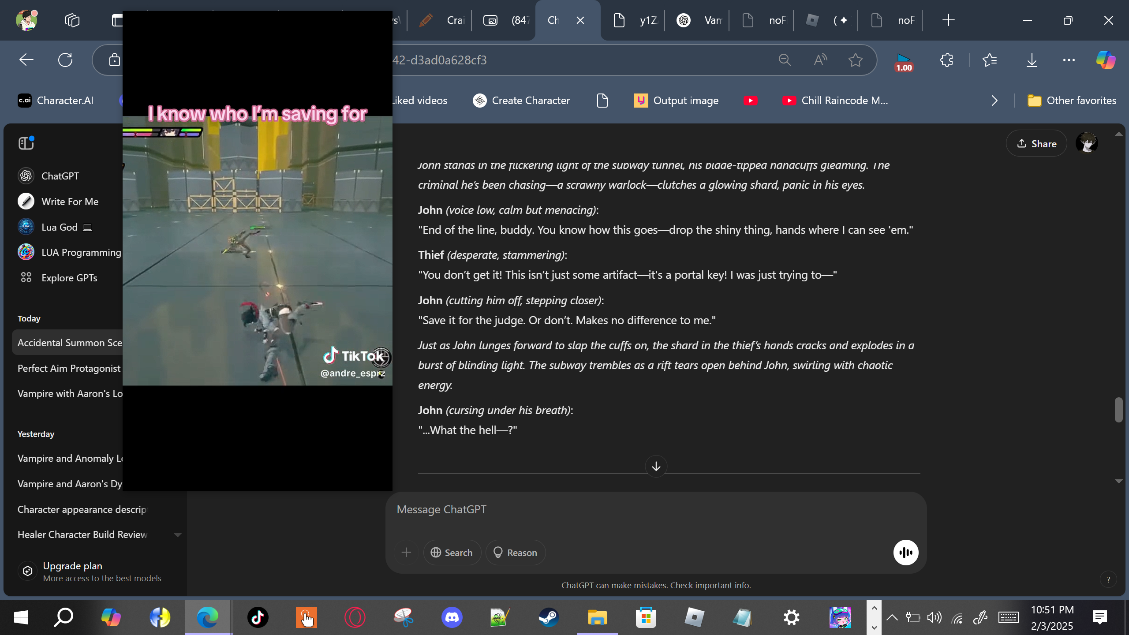The height and width of the screenshot is (635, 1129).
Task: Open the volume control in system tray
Action: tap(934, 617)
